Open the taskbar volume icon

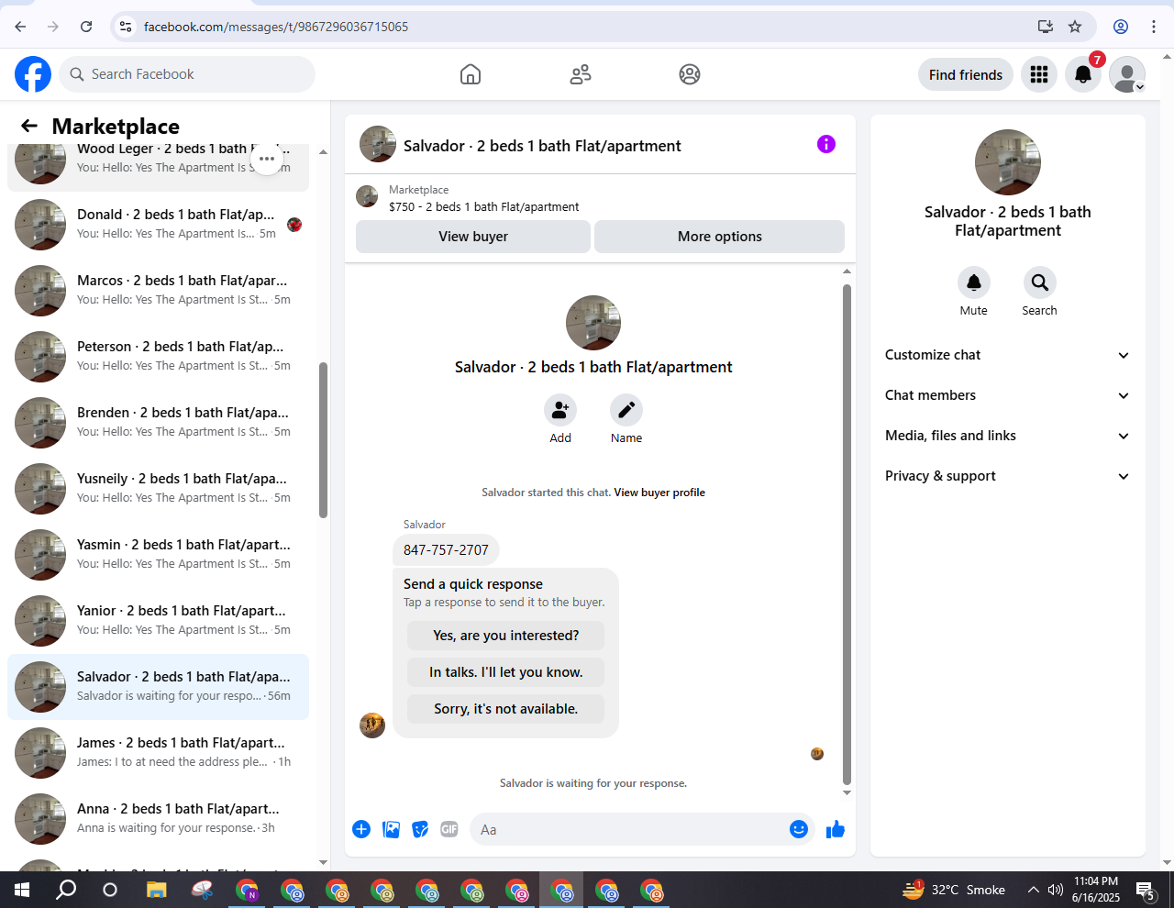coord(1056,890)
